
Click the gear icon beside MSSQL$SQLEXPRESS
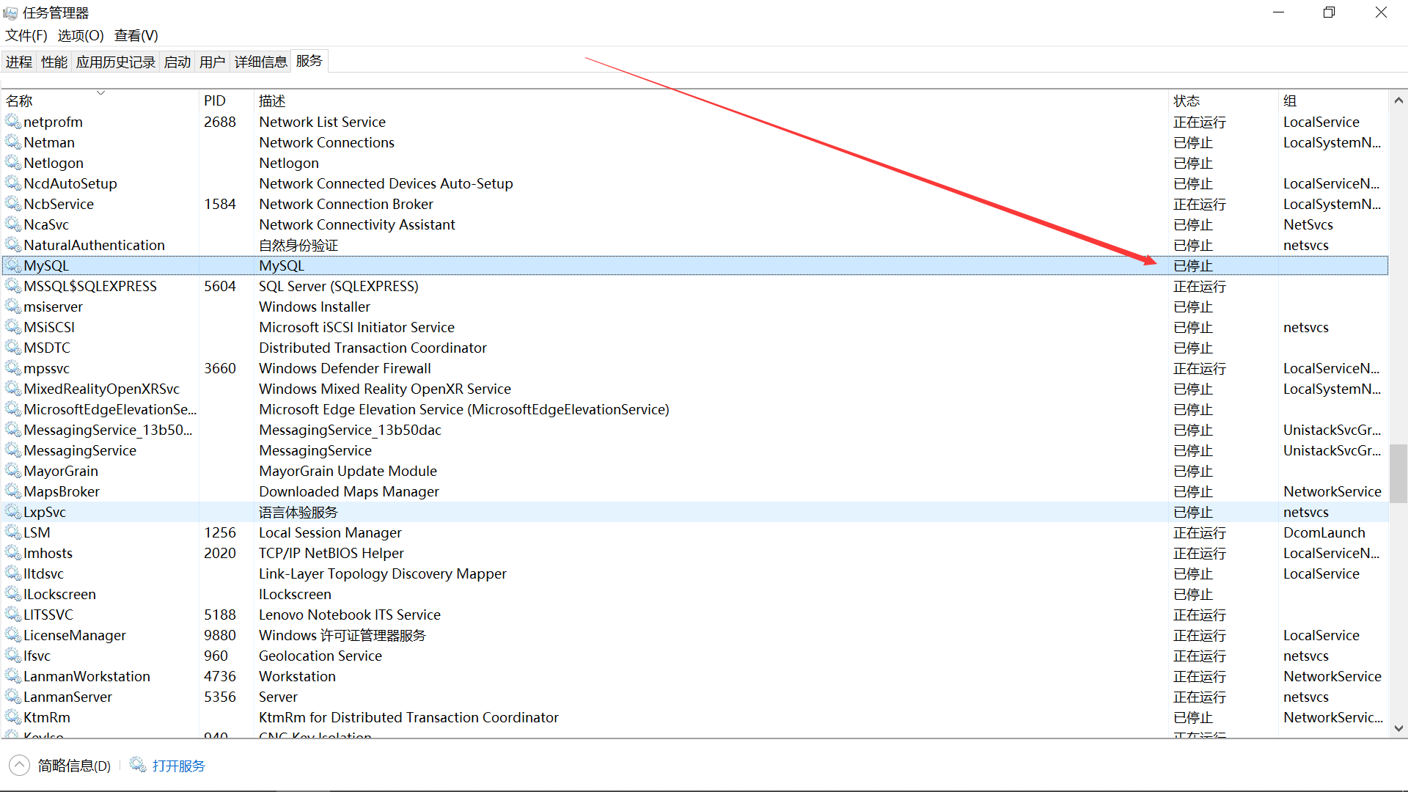(x=13, y=286)
